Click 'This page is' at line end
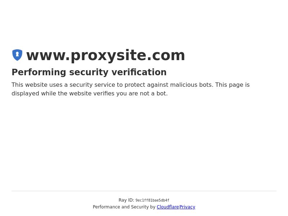Image resolution: width=288 pixels, height=216 pixels. 232,85
